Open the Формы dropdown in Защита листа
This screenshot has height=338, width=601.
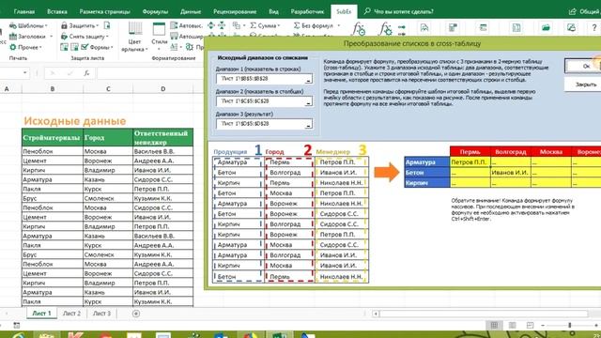98,47
